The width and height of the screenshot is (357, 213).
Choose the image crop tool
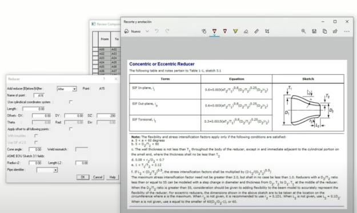point(267,31)
